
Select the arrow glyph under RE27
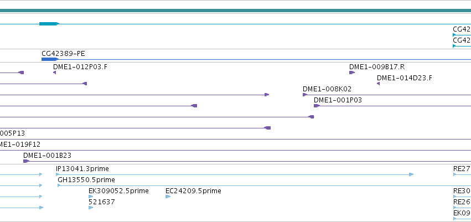click(455, 174)
